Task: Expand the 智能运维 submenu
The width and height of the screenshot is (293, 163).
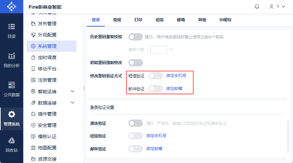Action: pos(73,91)
